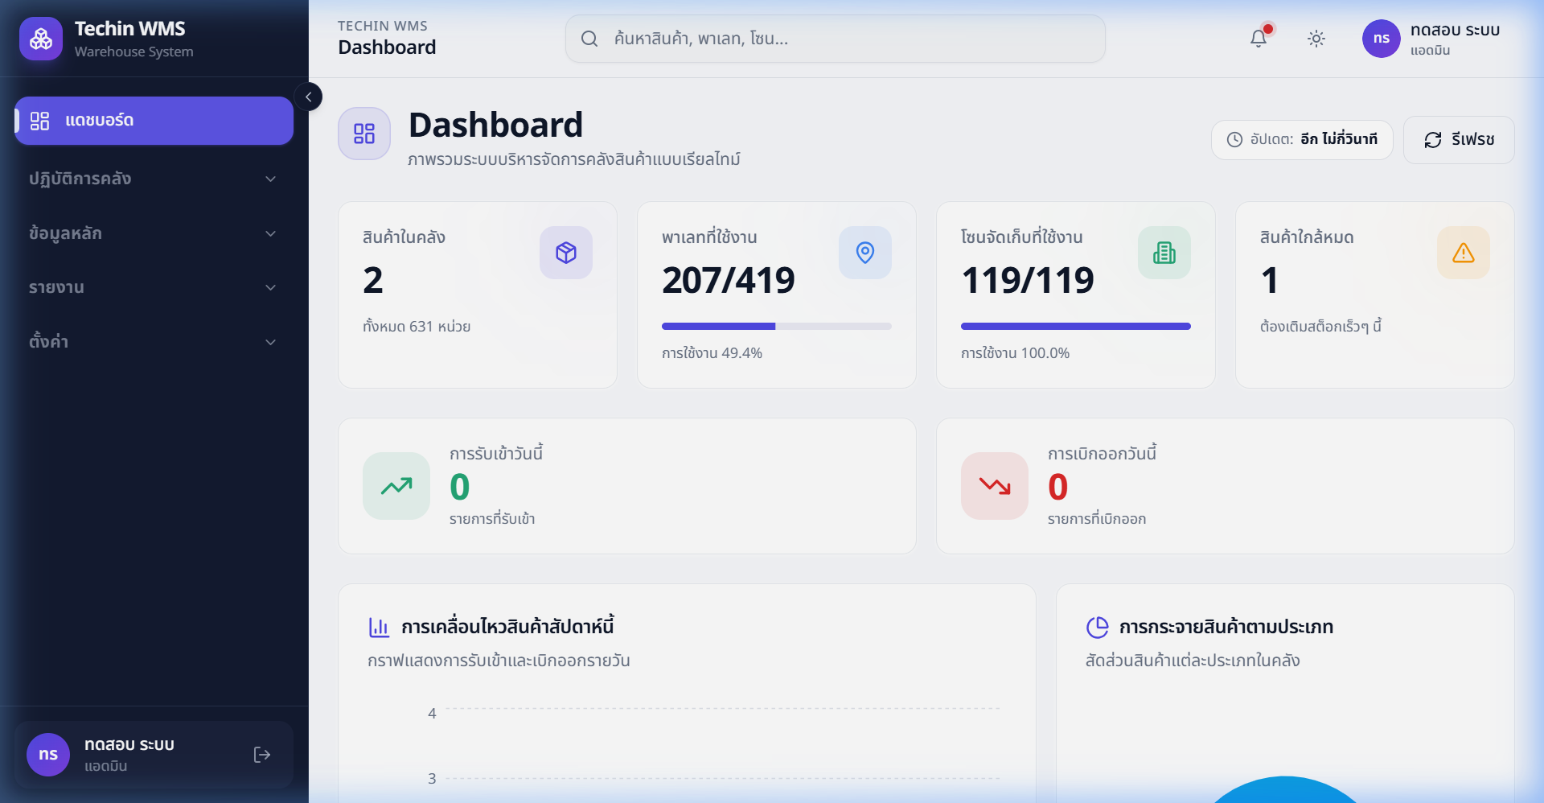1544x803 pixels.
Task: Click the search magnifier icon
Action: click(589, 39)
